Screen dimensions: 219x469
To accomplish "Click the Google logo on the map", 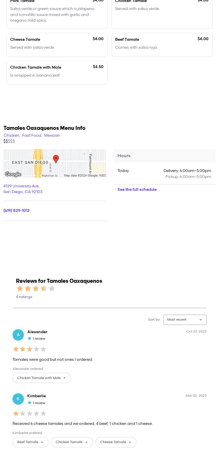I will point(13,174).
